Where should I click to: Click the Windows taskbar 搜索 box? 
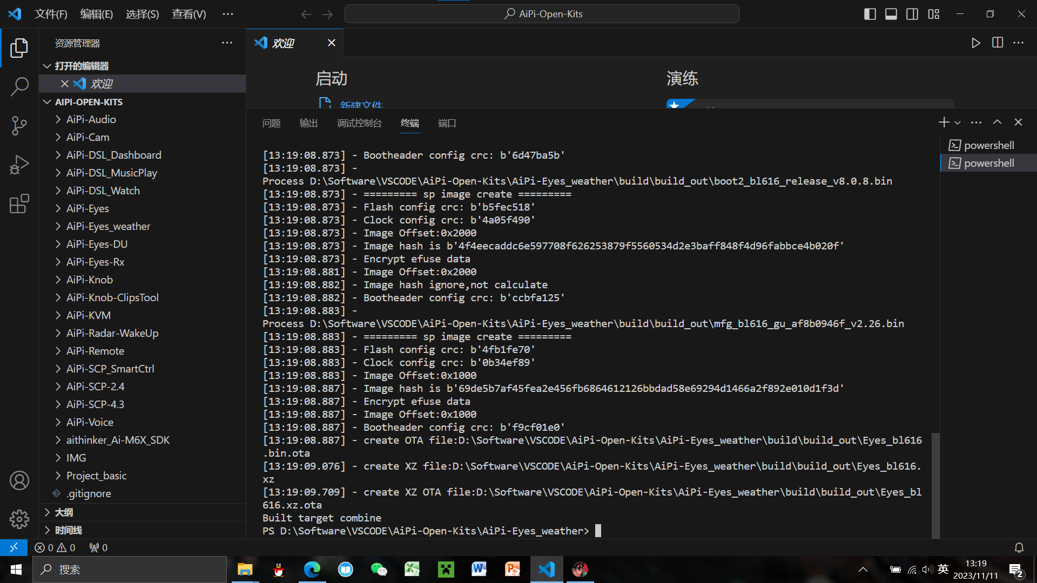(130, 570)
